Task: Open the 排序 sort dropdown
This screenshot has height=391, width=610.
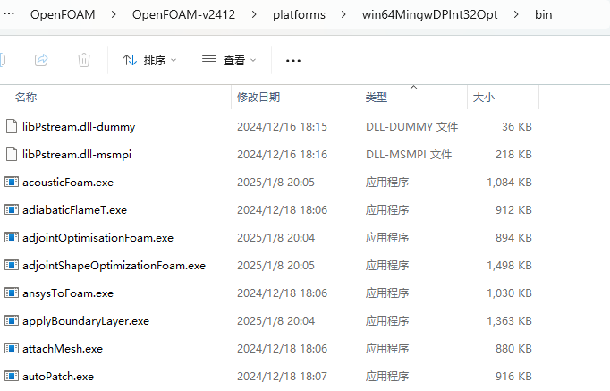Action: pos(149,60)
